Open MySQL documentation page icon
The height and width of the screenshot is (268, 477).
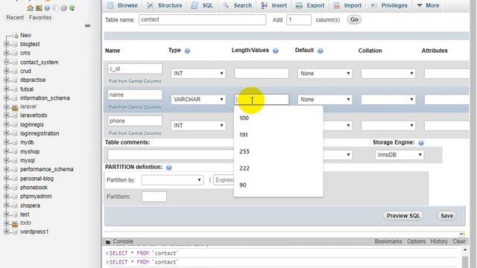(55, 8)
